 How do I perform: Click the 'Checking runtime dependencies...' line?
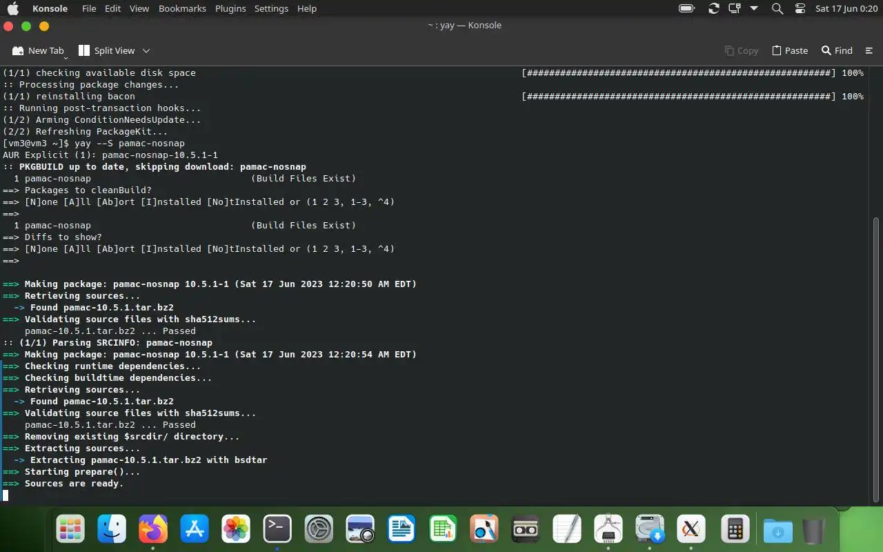pos(113,366)
